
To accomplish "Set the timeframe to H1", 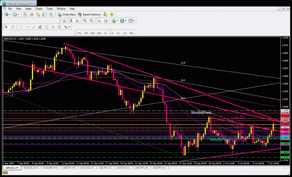I will pyautogui.click(x=106, y=33).
